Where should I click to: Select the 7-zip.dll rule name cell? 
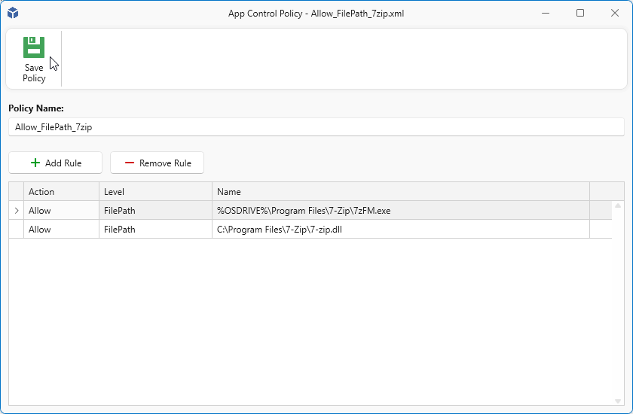point(400,230)
